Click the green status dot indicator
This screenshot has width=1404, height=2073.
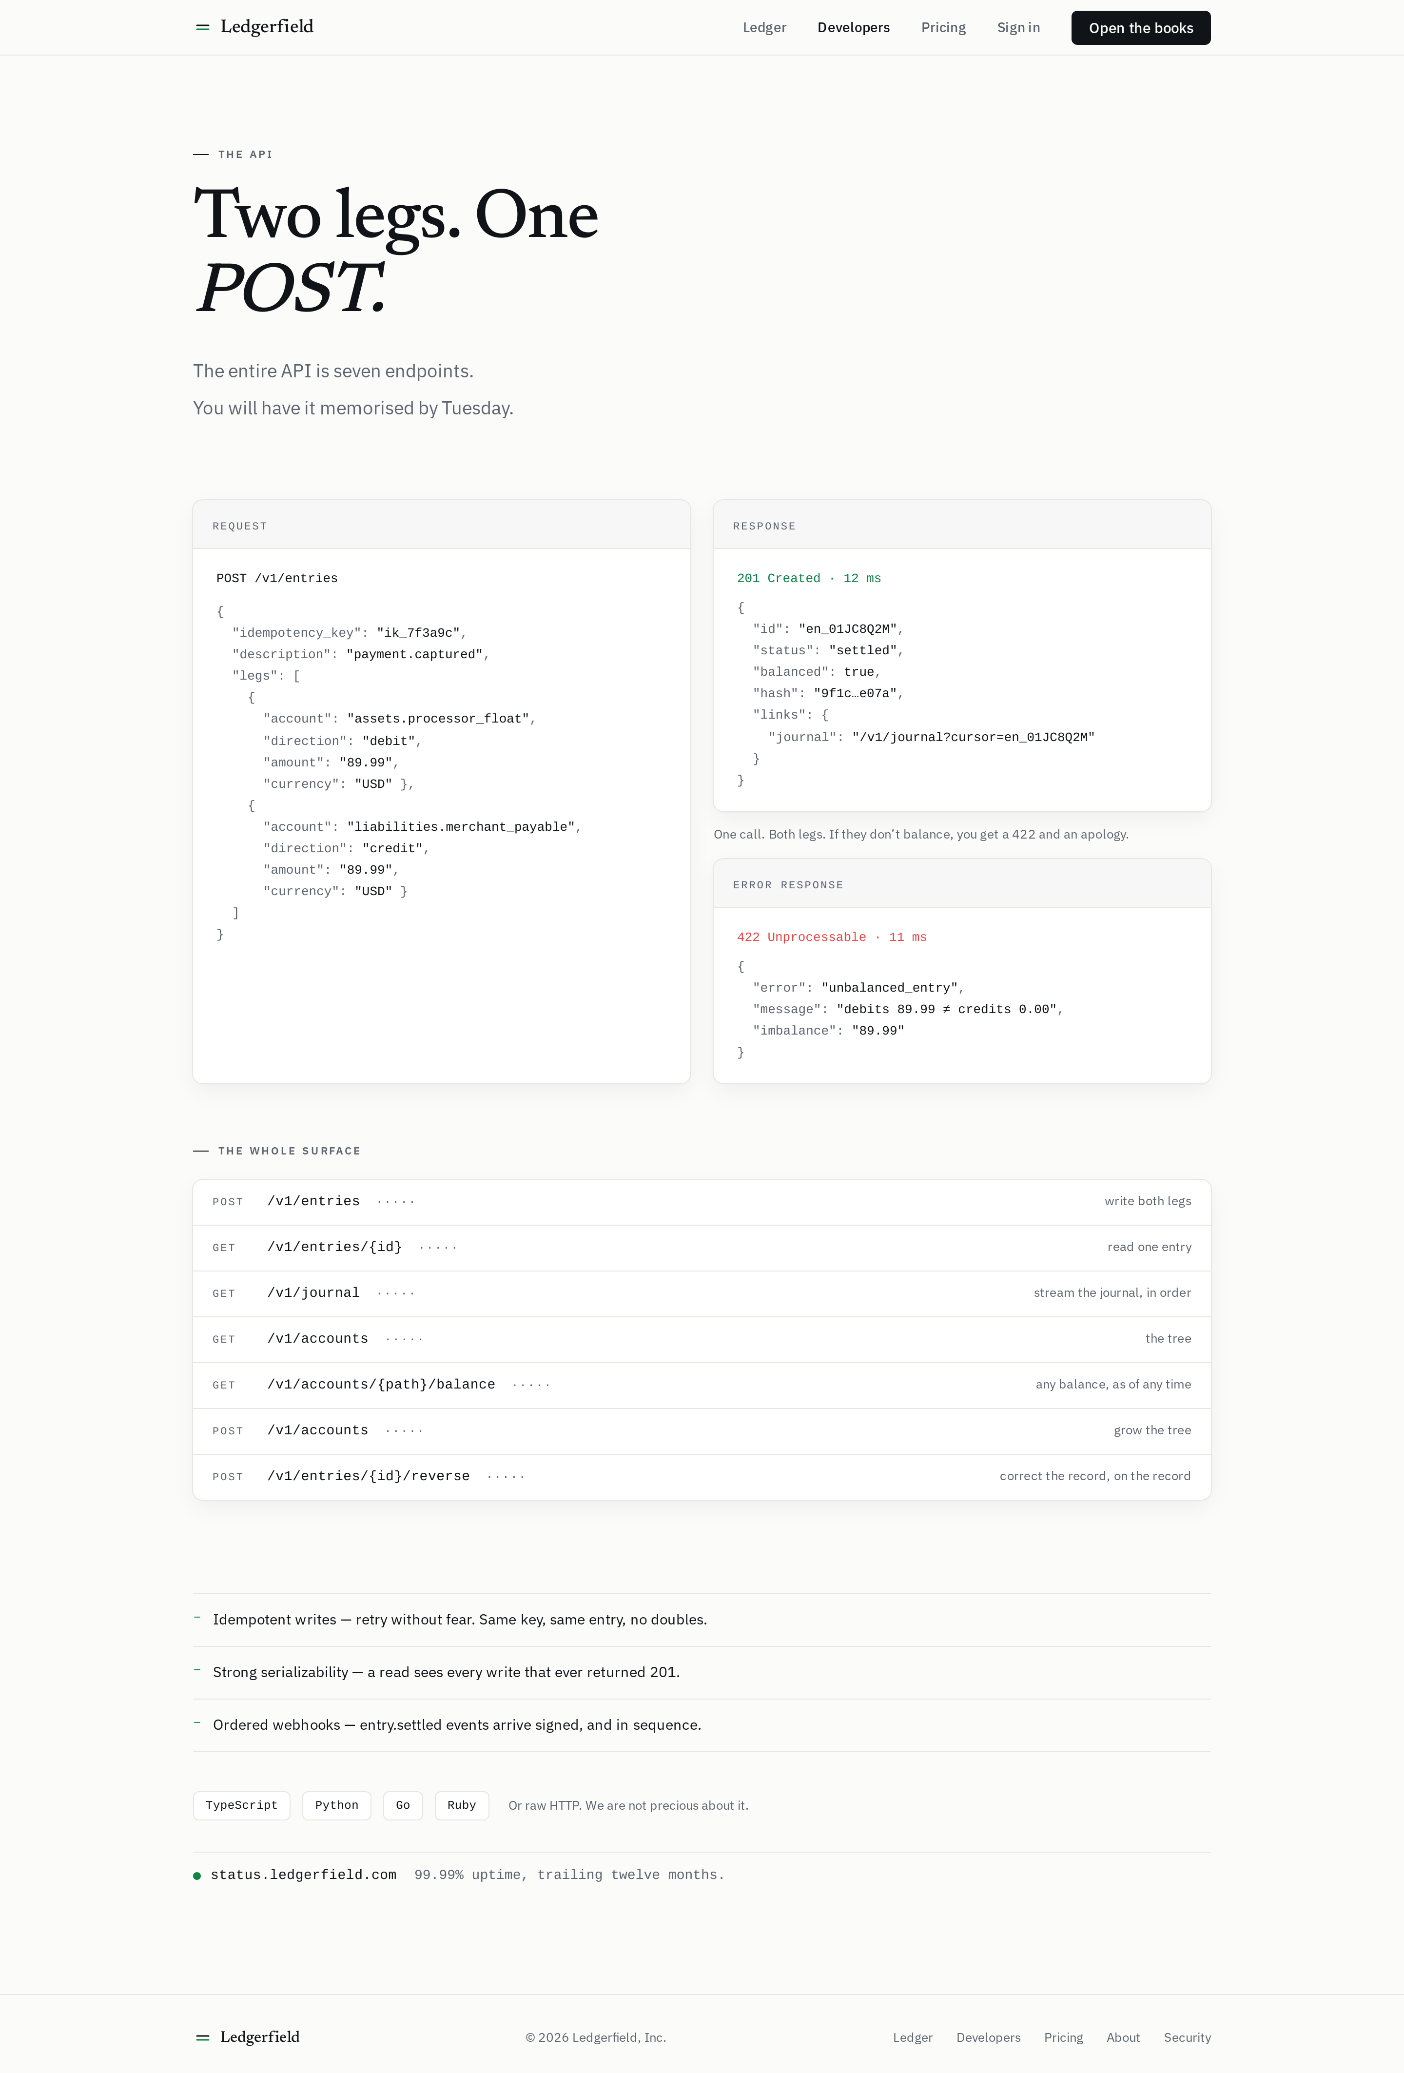point(197,1875)
